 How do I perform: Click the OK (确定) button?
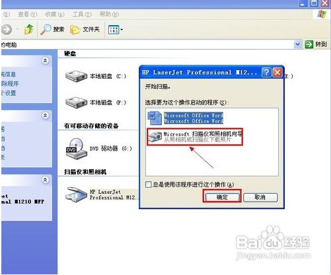[x=222, y=197]
